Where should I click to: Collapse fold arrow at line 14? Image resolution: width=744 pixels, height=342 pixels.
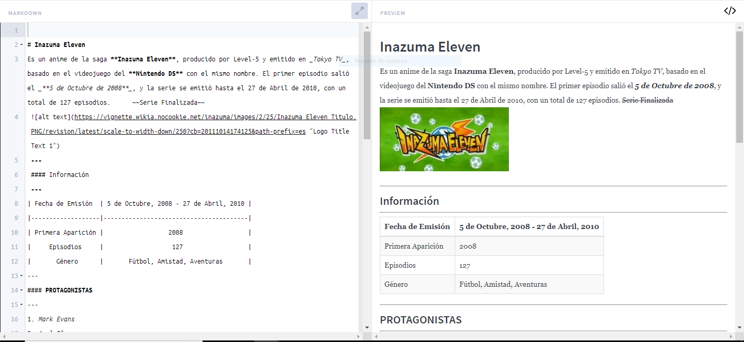(x=22, y=290)
